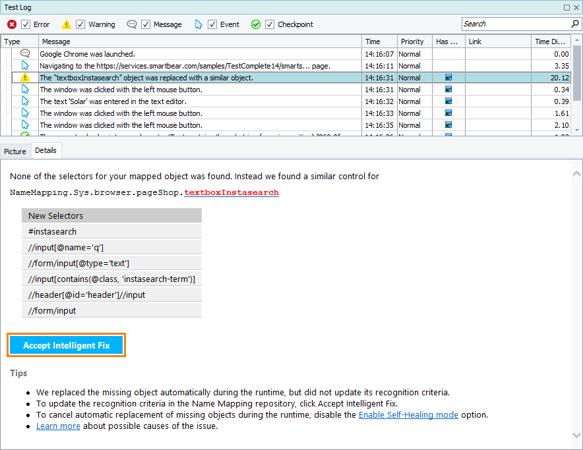Click the Accept Intelligent Fix button
The width and height of the screenshot is (583, 450).
[66, 345]
